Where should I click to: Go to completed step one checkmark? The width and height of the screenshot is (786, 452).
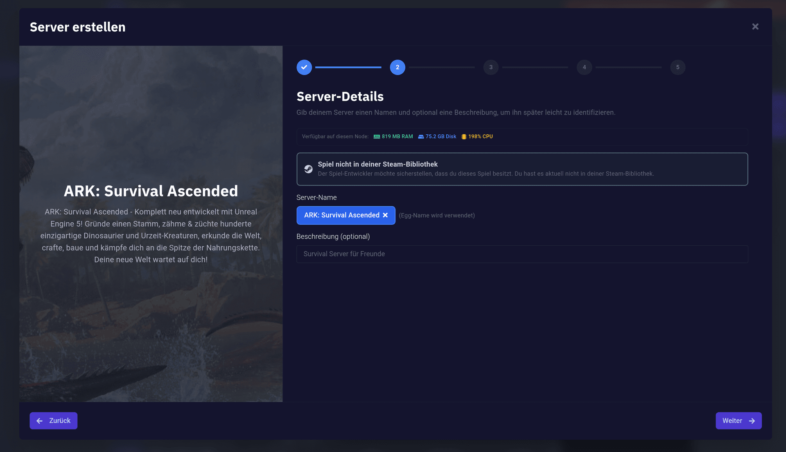click(x=304, y=67)
